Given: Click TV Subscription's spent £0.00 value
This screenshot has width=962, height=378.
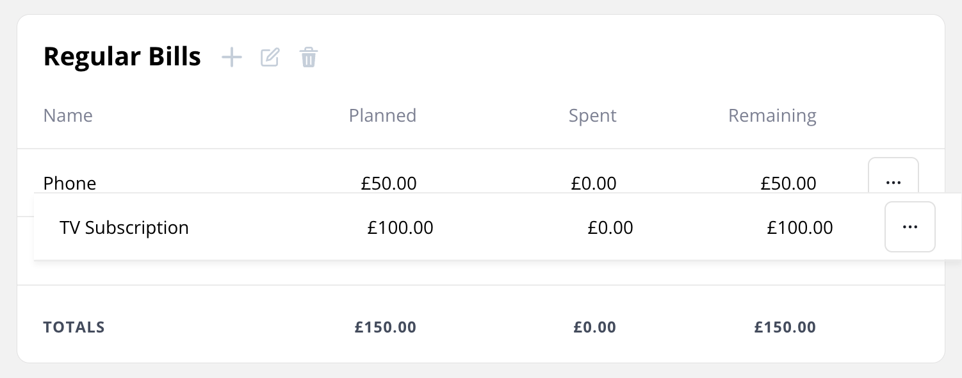Looking at the screenshot, I should point(610,227).
